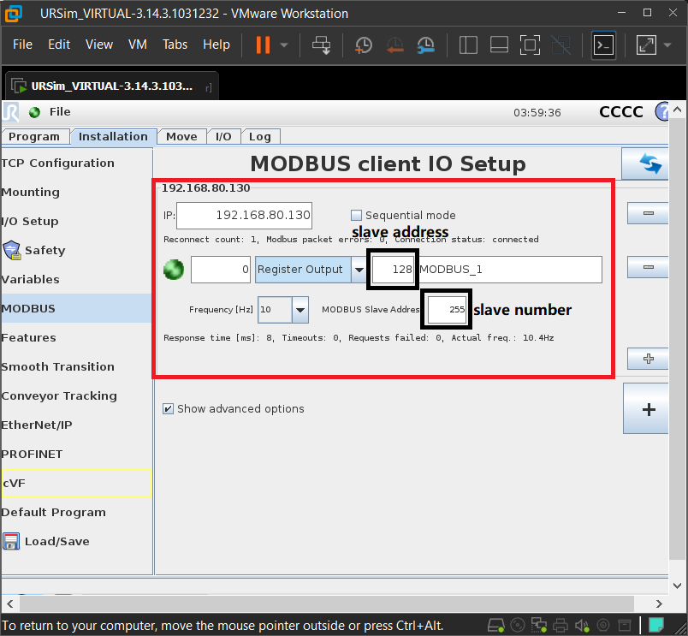The width and height of the screenshot is (688, 636).
Task: Open the PolyScope File menu
Action: 60,112
